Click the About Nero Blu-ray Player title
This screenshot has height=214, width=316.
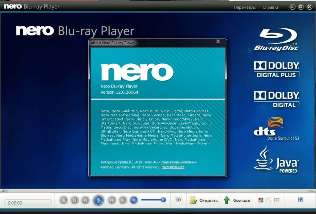pos(113,43)
